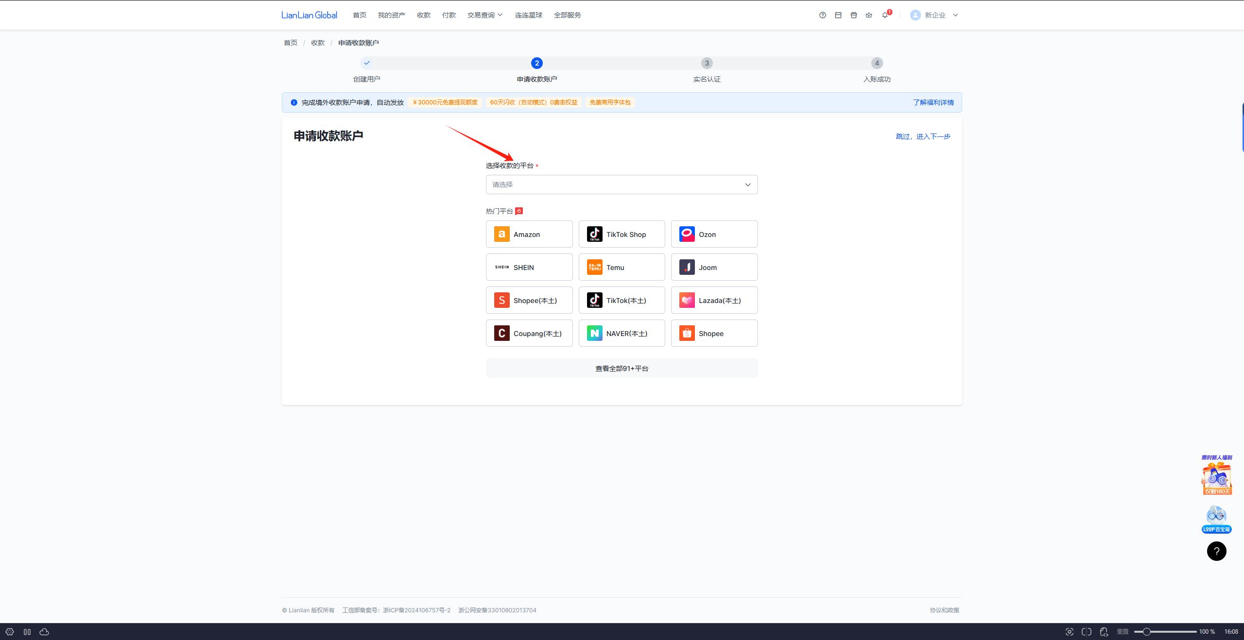Open the calendar icon in header
This screenshot has height=640, width=1244.
[838, 15]
